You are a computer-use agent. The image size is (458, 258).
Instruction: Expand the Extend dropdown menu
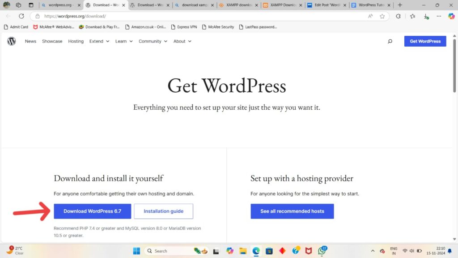coord(99,41)
